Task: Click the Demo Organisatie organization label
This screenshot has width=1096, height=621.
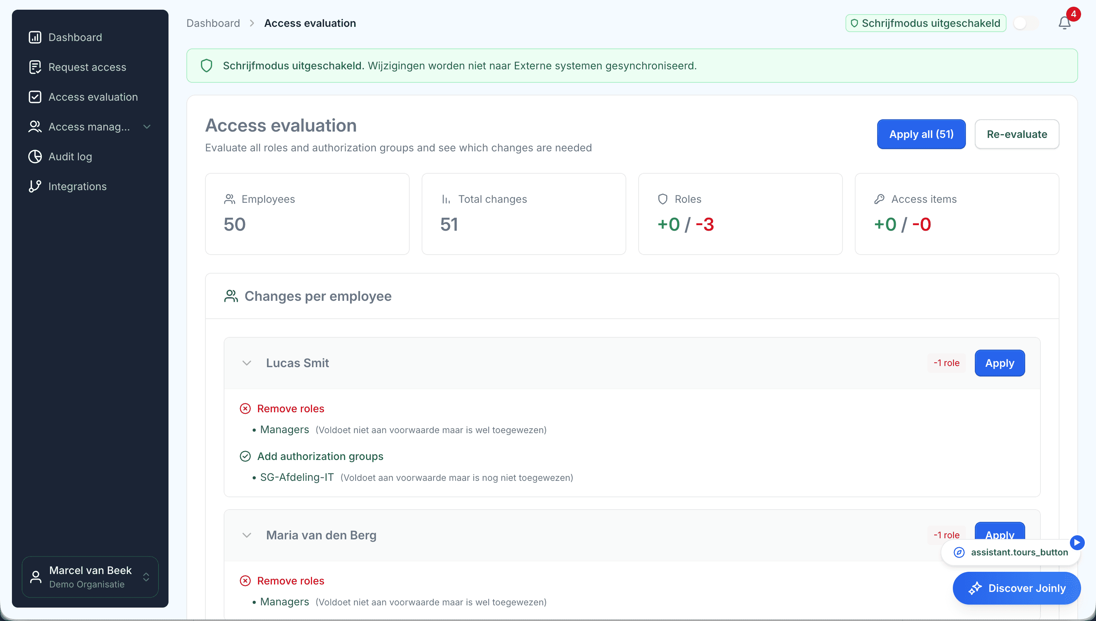Action: (x=87, y=585)
